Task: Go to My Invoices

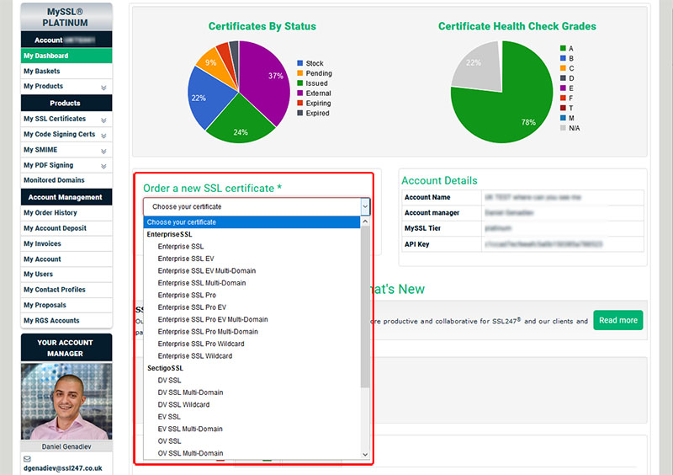Action: click(42, 244)
